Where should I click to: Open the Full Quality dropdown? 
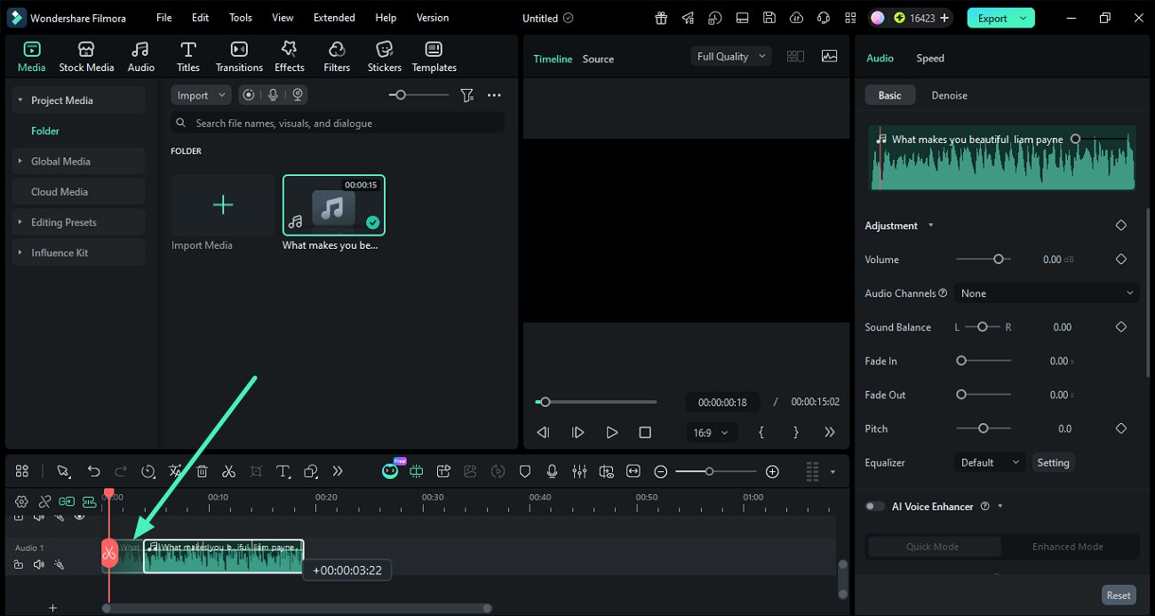click(x=733, y=56)
